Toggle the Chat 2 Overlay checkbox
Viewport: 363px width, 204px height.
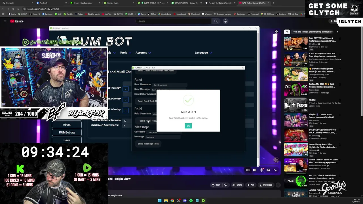pos(126,99)
